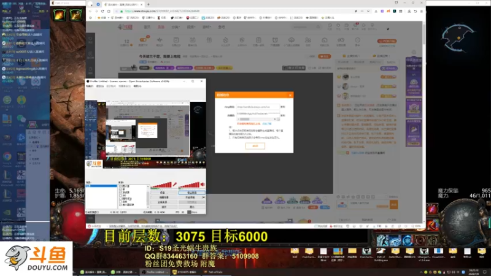Copy the stream key with its 复制 button
Image resolution: width=491 pixels, height=276 pixels.
[x=283, y=115]
